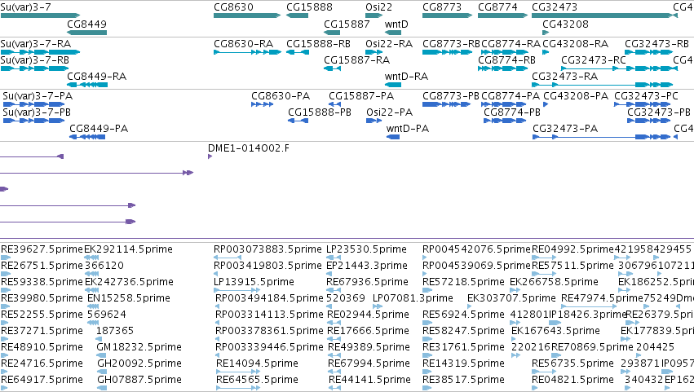Select EST RE44141.5prime
694x392 pixels.
point(369,380)
